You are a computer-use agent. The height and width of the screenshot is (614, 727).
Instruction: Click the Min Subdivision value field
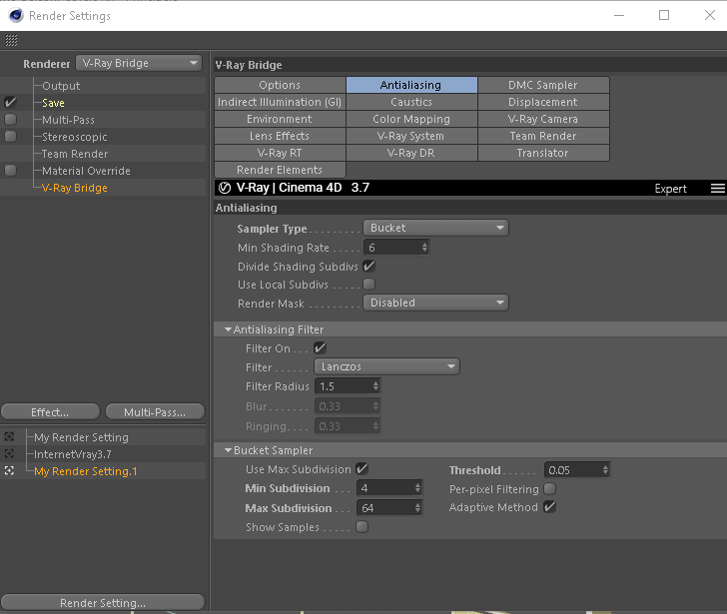pos(384,488)
